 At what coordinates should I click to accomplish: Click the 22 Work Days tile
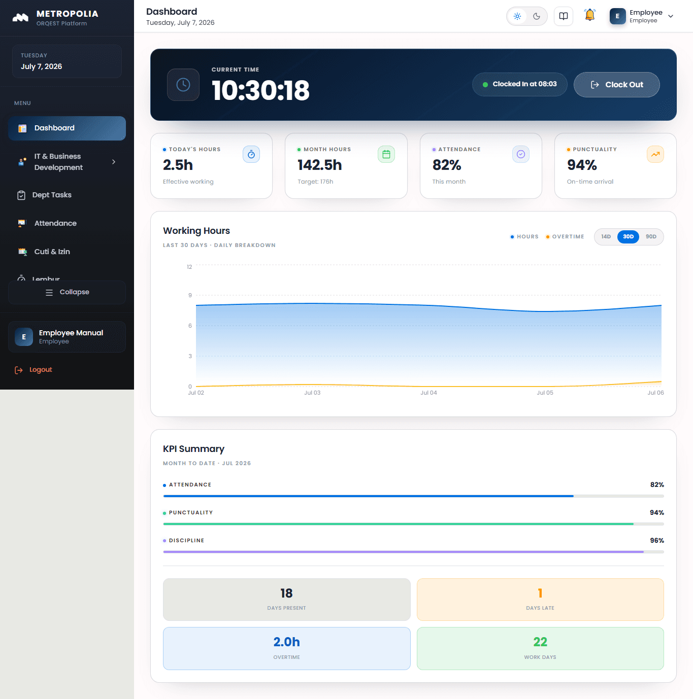pos(540,649)
